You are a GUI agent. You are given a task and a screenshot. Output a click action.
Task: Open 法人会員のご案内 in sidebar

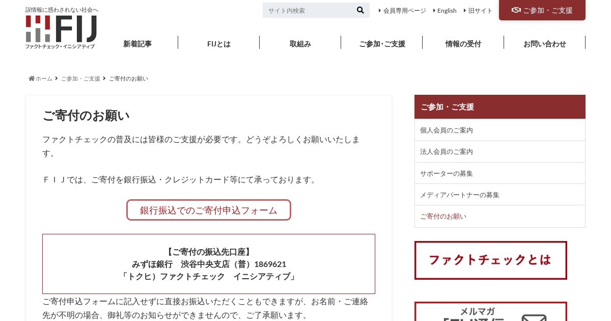coord(500,151)
